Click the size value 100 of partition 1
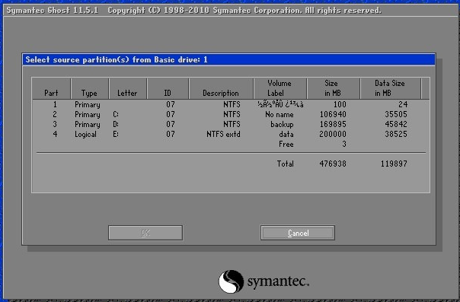This screenshot has height=302, width=460. [x=340, y=104]
